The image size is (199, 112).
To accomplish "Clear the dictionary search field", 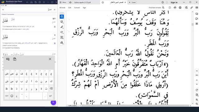I will 55,10.
